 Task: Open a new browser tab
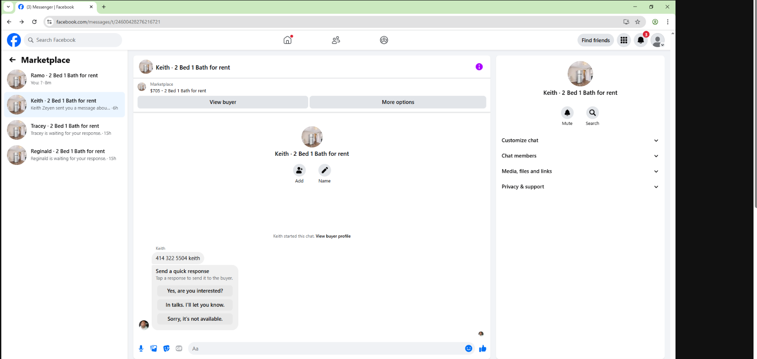[104, 7]
